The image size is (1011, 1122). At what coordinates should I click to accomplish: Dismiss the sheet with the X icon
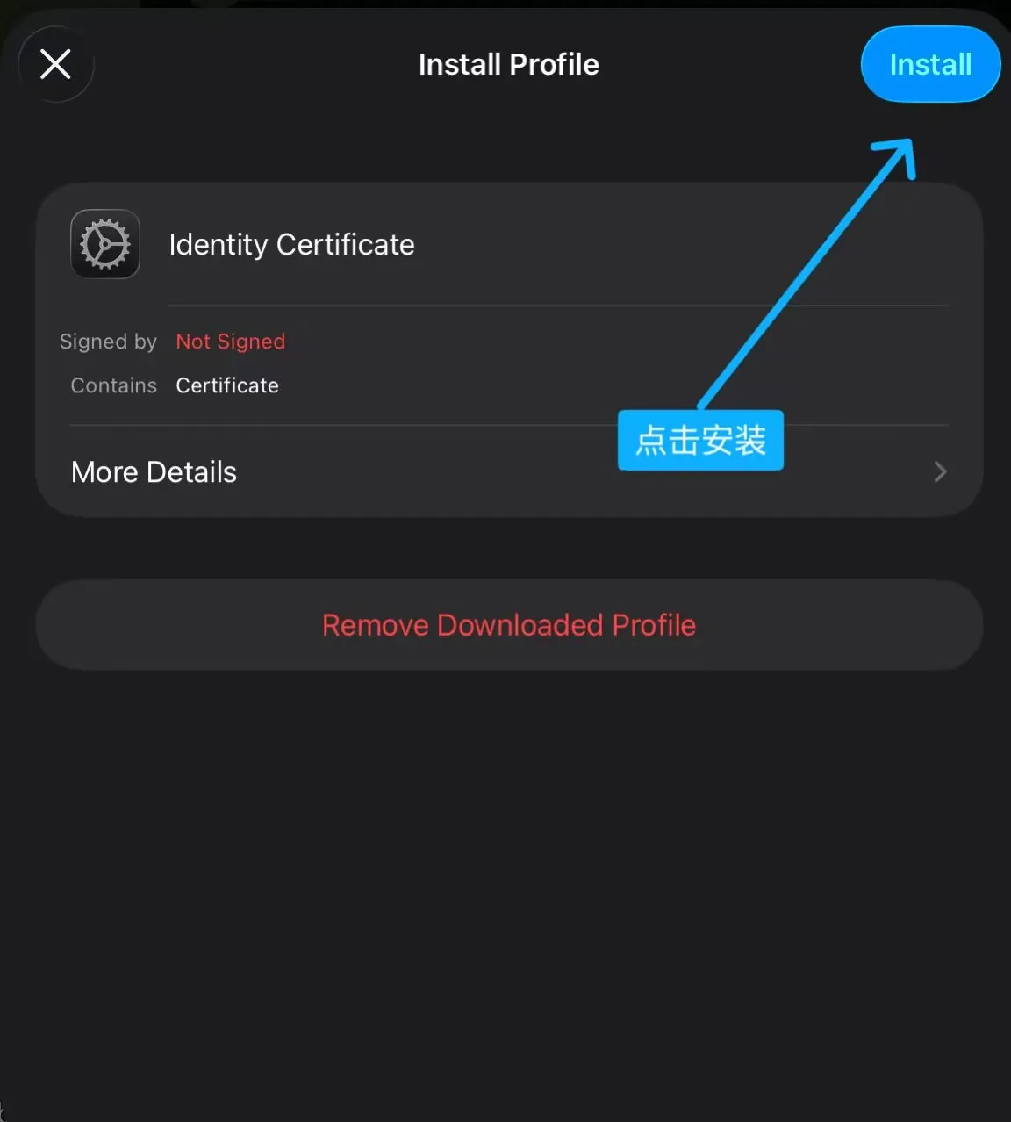(56, 64)
